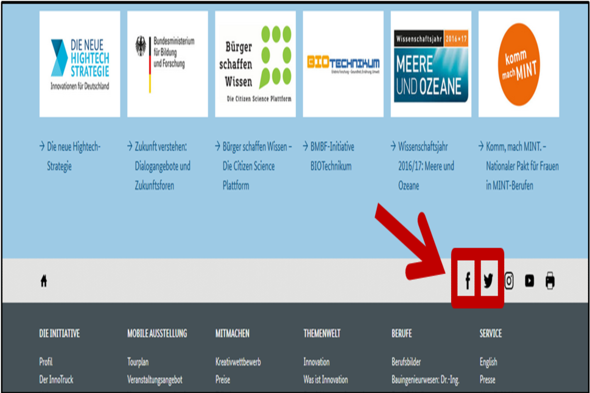Open the orange Komm mach MINT logo
This screenshot has width=590, height=393.
pos(519,64)
